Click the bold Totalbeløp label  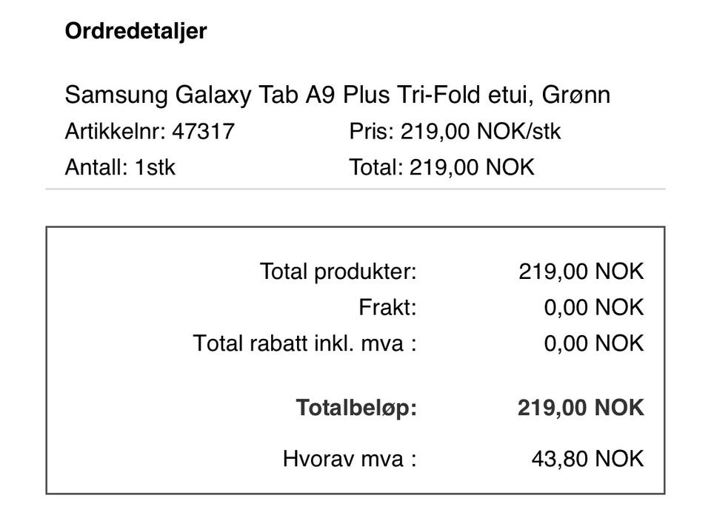click(356, 408)
